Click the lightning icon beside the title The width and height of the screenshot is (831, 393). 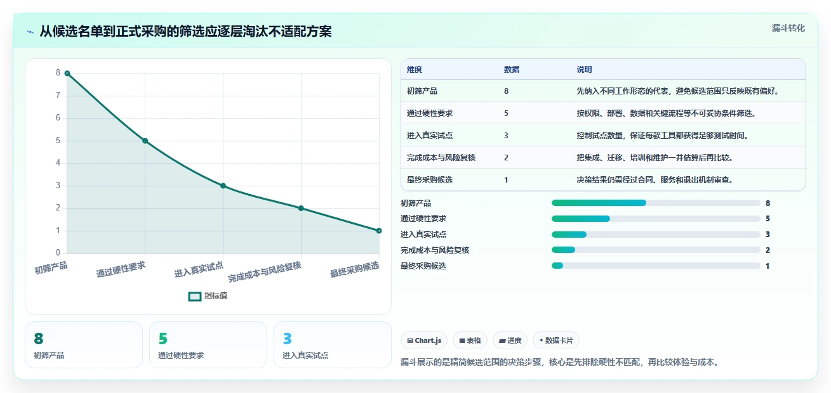(x=30, y=32)
